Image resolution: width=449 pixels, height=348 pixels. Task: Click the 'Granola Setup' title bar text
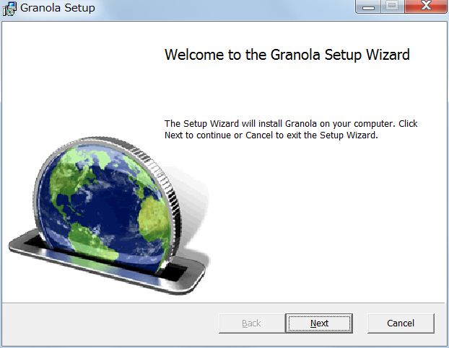tap(58, 8)
